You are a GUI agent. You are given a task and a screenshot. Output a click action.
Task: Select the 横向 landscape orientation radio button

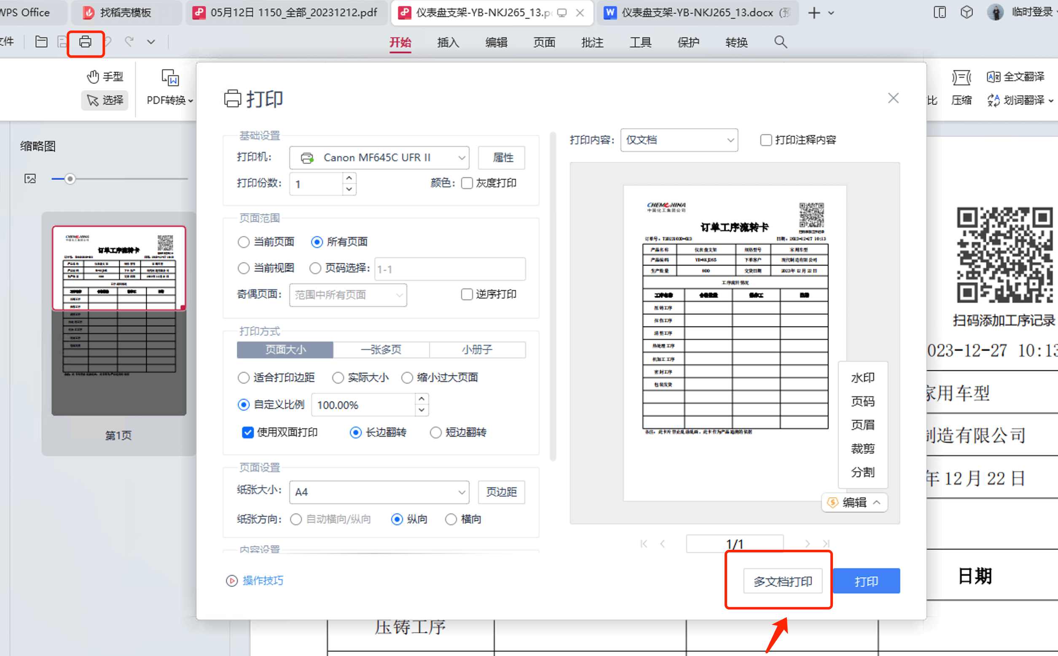(x=451, y=519)
